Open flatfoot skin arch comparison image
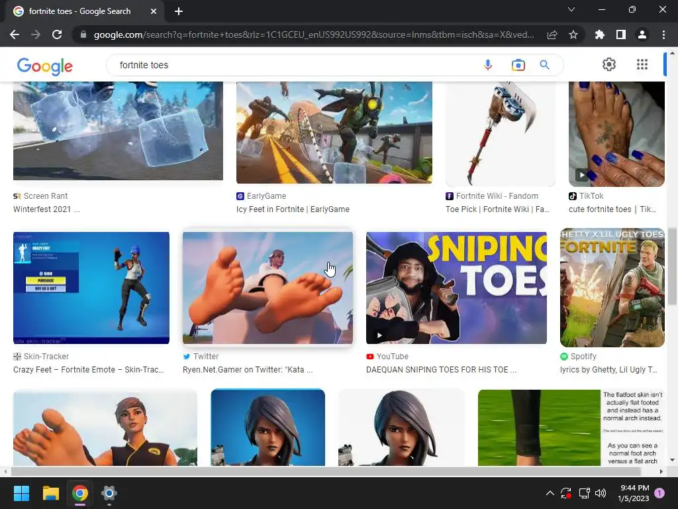The width and height of the screenshot is (678, 509). coord(571,427)
